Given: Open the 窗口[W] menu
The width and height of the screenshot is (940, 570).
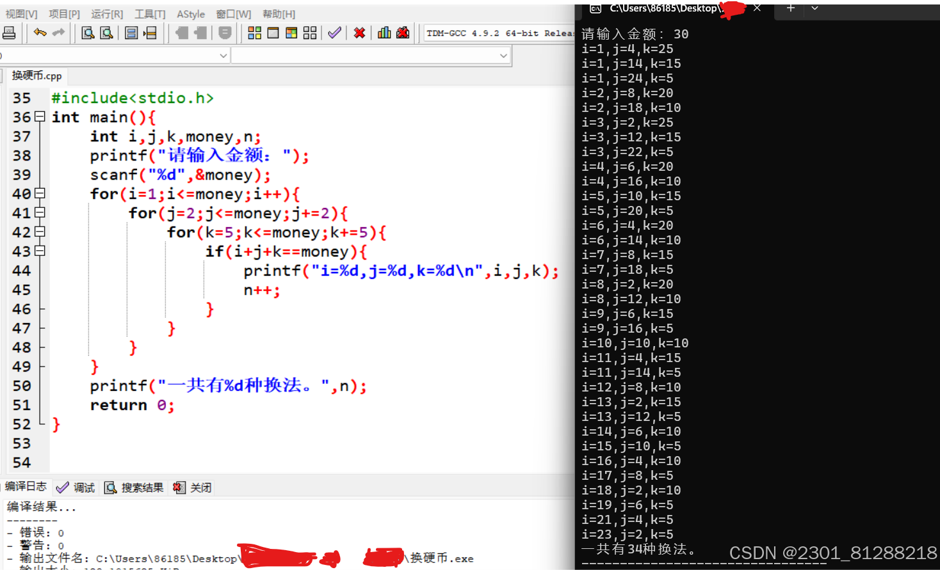Looking at the screenshot, I should pyautogui.click(x=233, y=13).
